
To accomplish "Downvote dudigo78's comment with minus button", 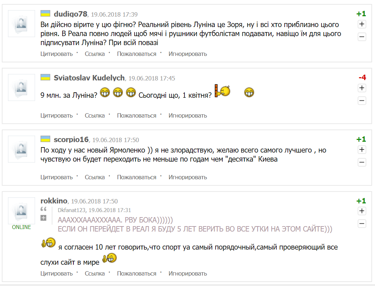I will click(362, 37).
